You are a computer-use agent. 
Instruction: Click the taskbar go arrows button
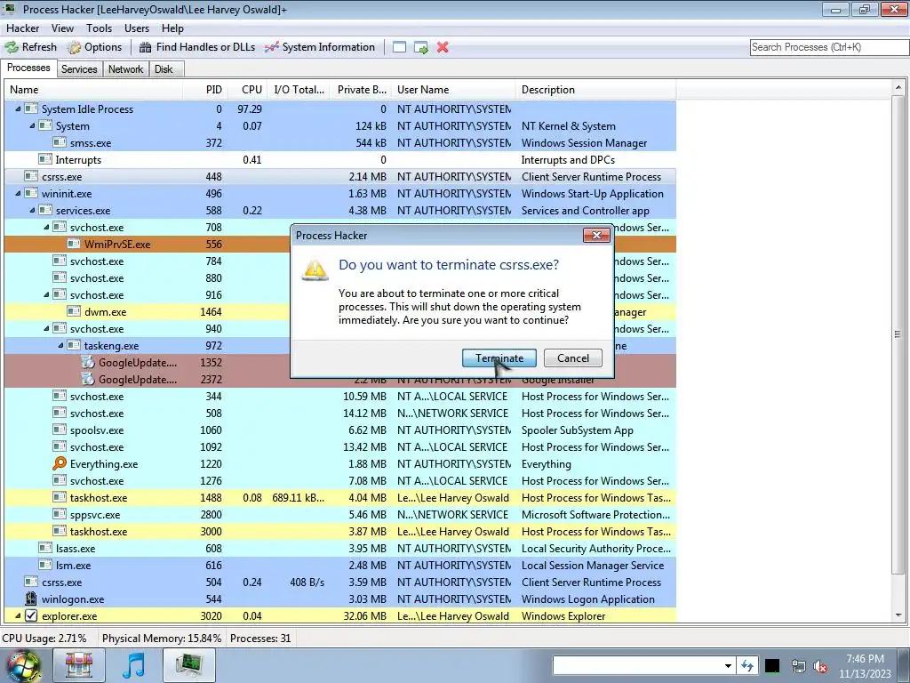tap(746, 665)
